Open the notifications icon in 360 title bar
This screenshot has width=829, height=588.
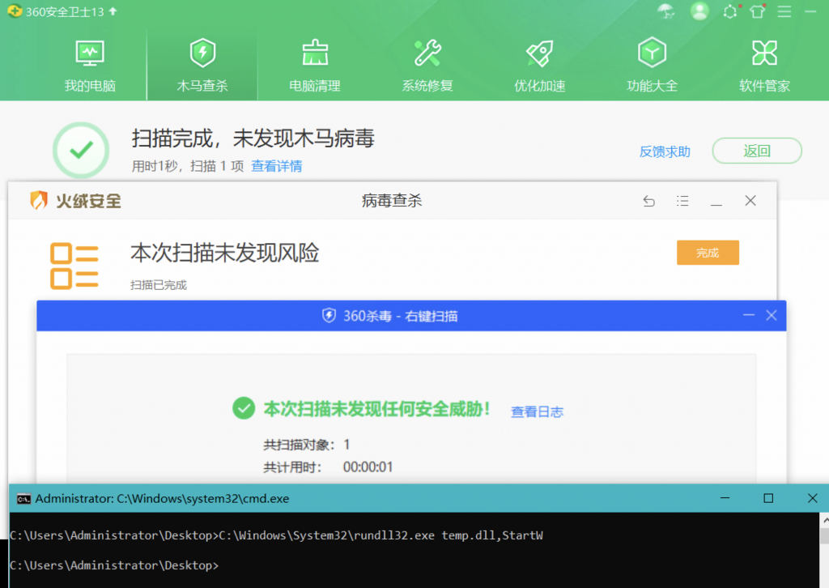[731, 11]
